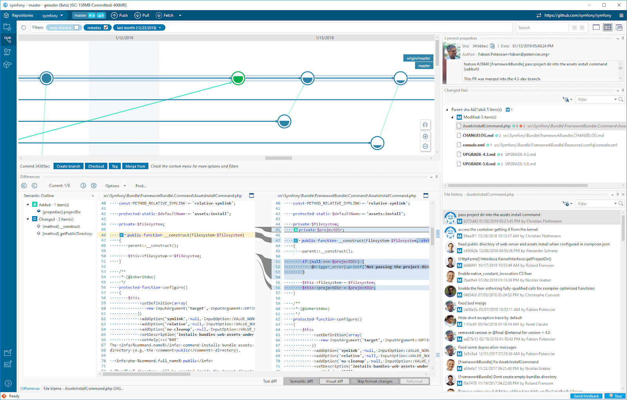Click the home icon on the graph
This screenshot has width=627, height=400.
[425, 125]
